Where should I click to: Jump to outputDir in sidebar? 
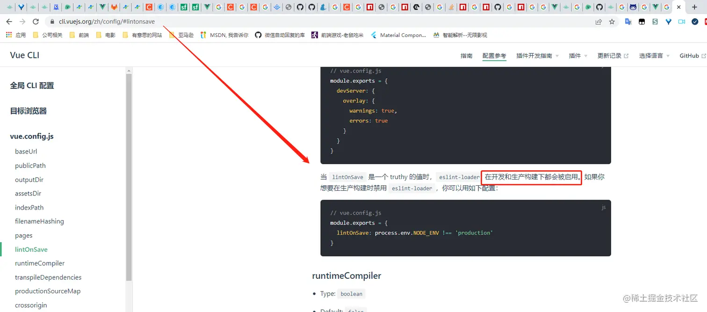coord(29,180)
